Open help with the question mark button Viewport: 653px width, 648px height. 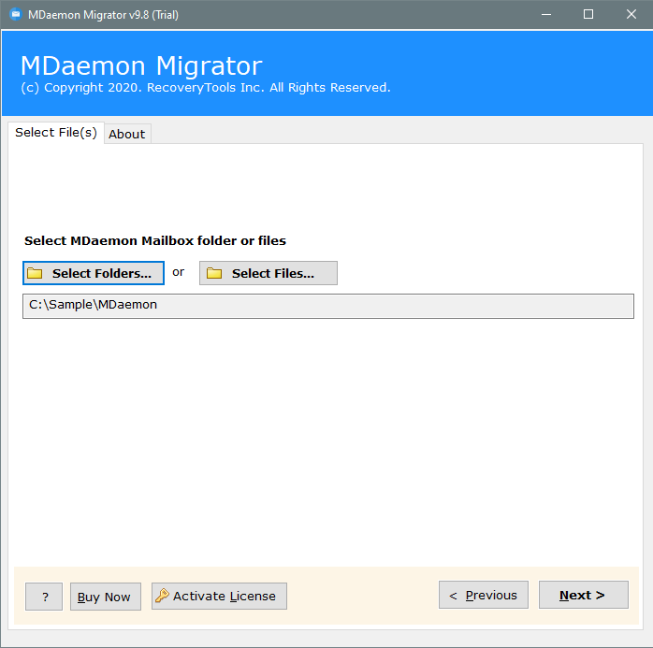click(x=44, y=597)
